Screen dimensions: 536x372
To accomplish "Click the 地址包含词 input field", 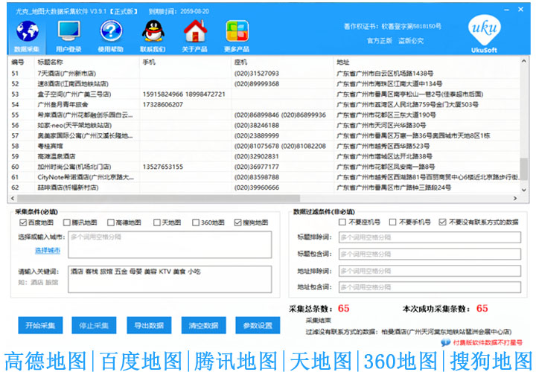I will 430,287.
